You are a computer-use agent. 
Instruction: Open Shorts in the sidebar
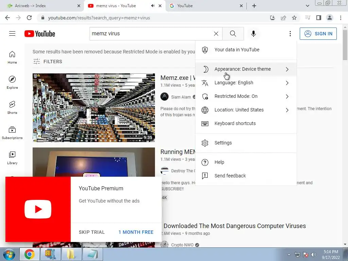click(x=12, y=108)
